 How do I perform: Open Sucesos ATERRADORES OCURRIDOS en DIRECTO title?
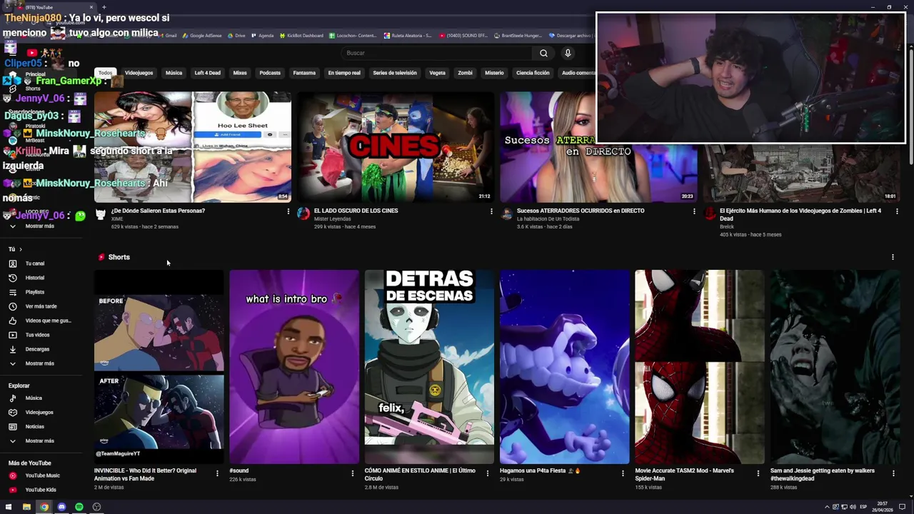[x=581, y=211]
